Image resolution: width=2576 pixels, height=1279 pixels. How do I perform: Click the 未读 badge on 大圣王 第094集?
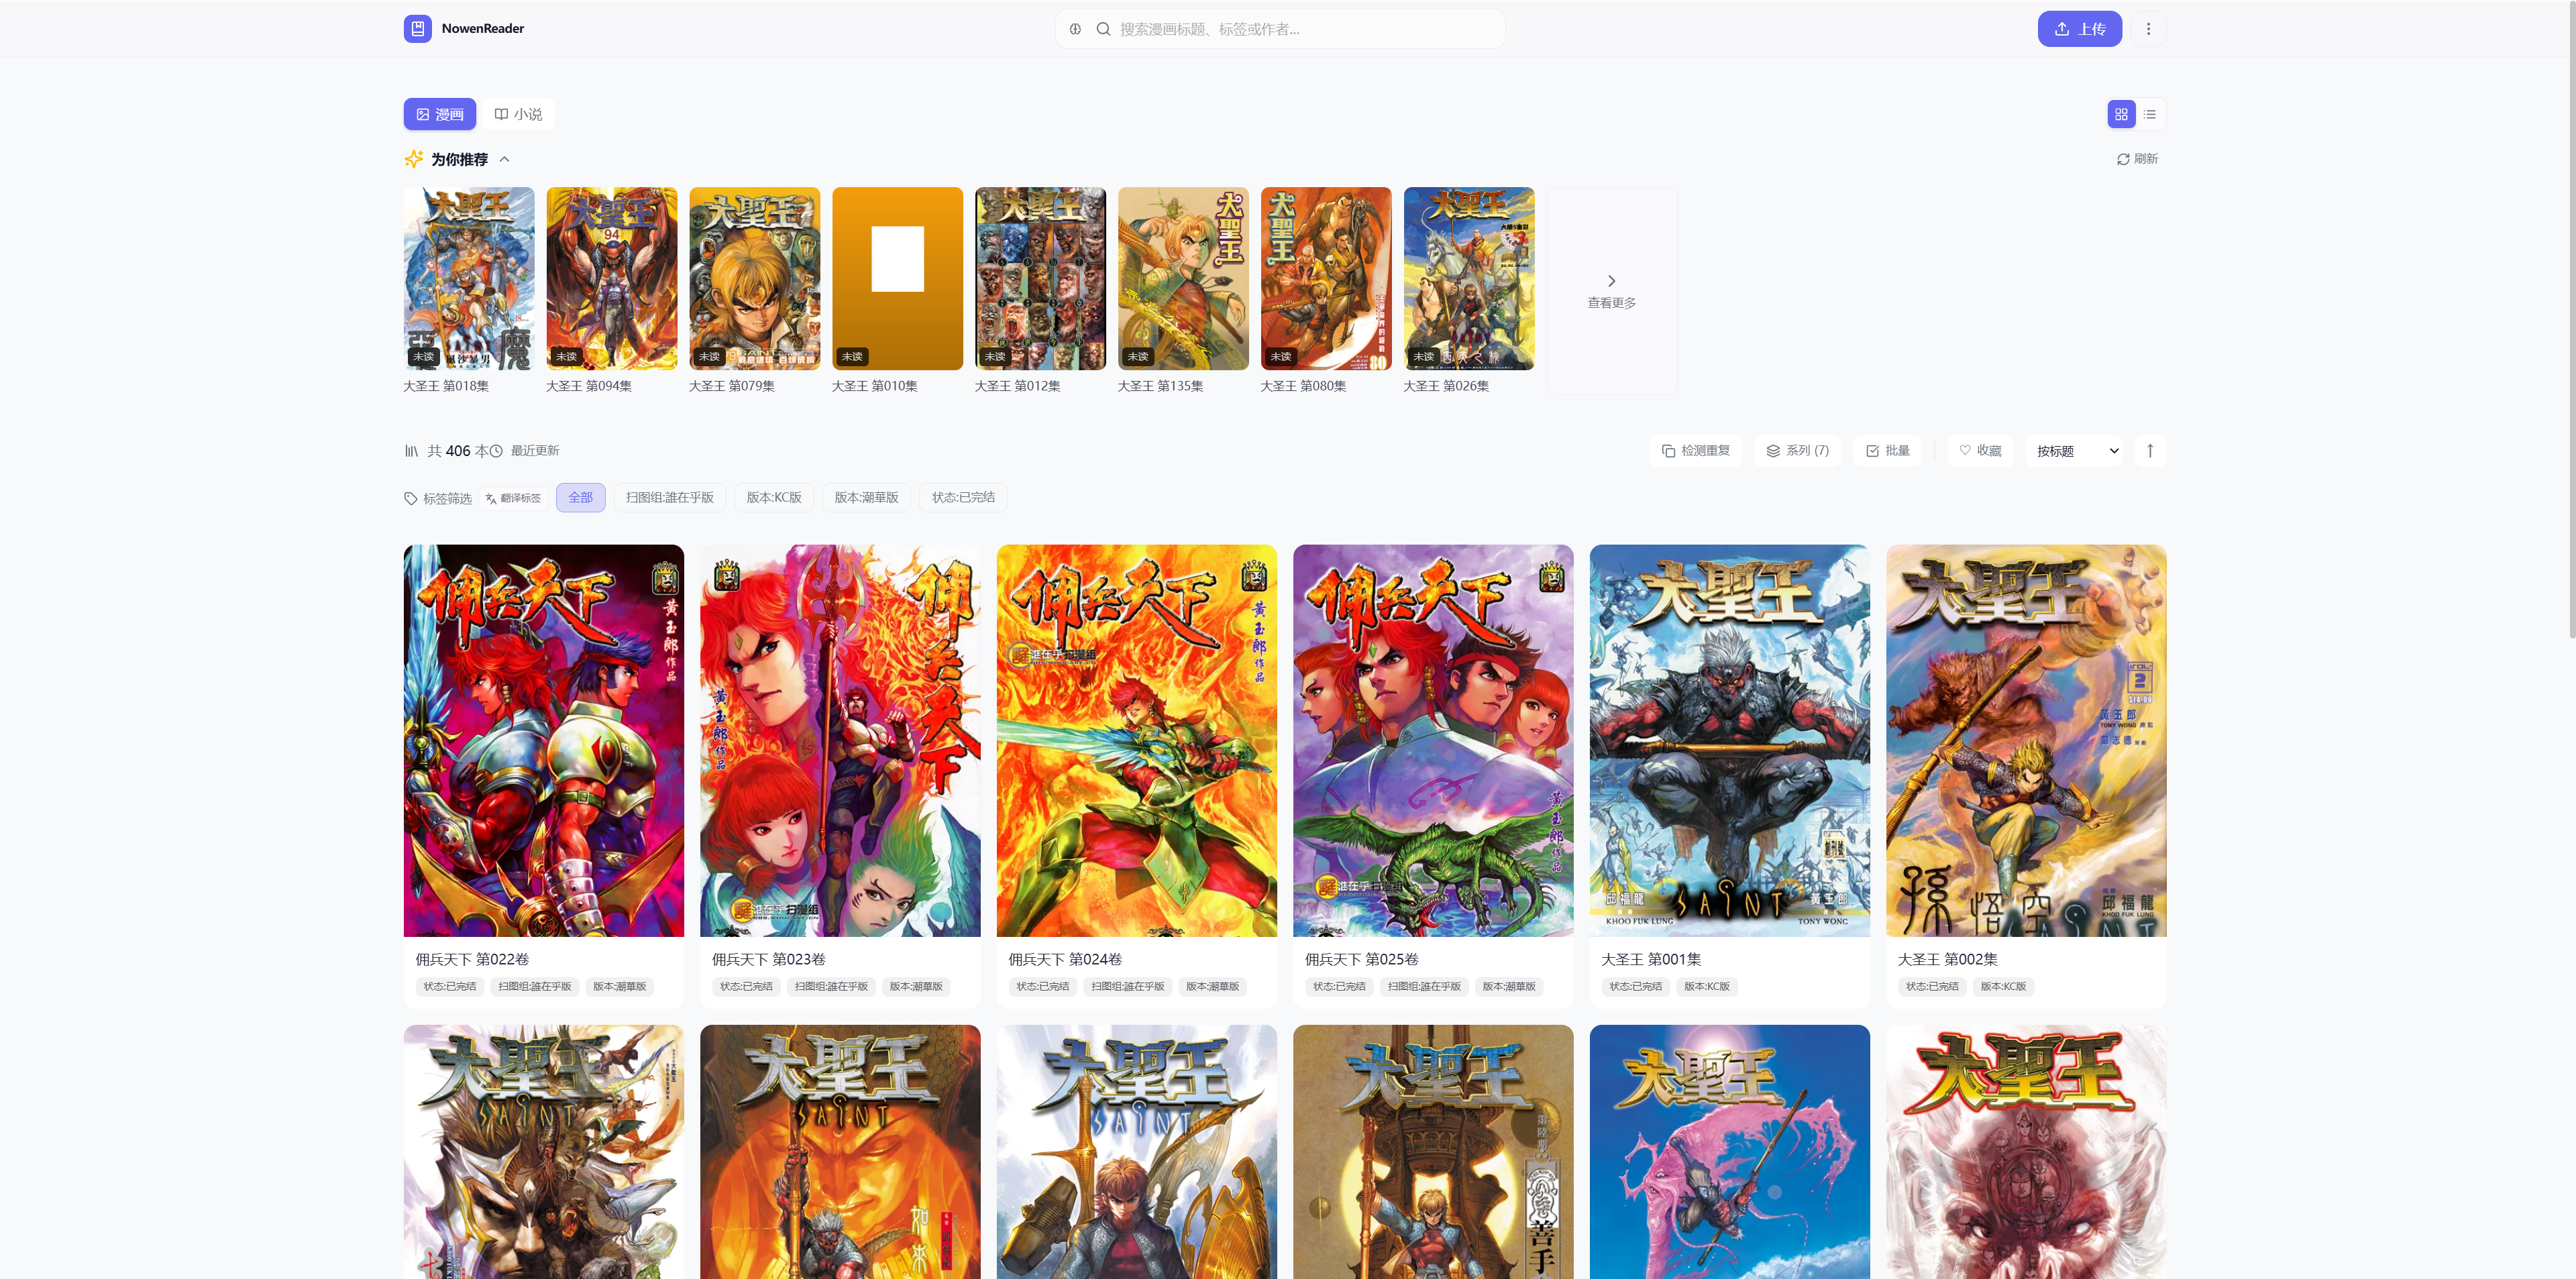pos(567,357)
